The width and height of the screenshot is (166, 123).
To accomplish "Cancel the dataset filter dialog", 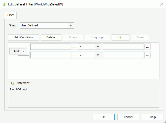I will pyautogui.click(x=128, y=117).
